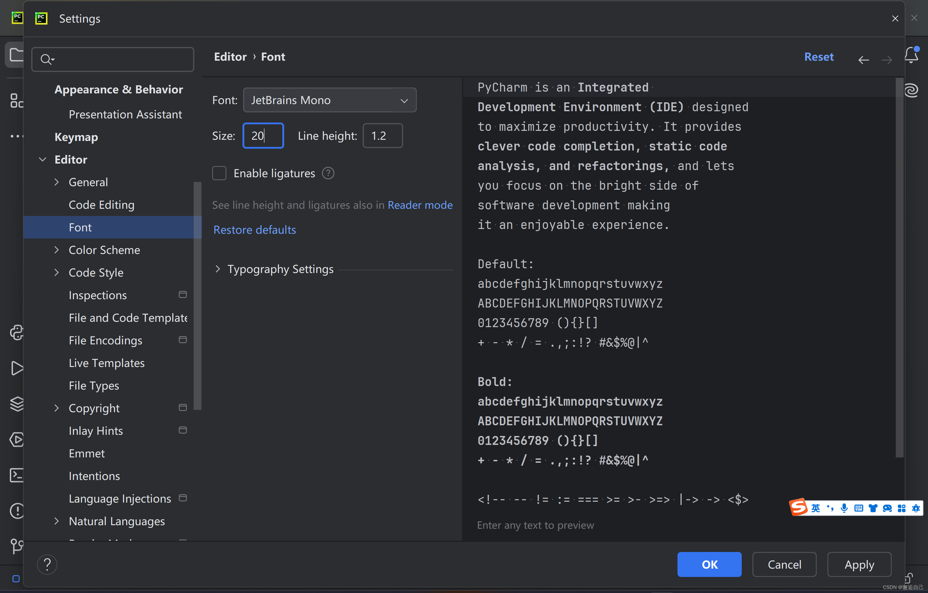The image size is (928, 593).
Task: Click the project-level marker icon beside Inspections
Action: 183,295
